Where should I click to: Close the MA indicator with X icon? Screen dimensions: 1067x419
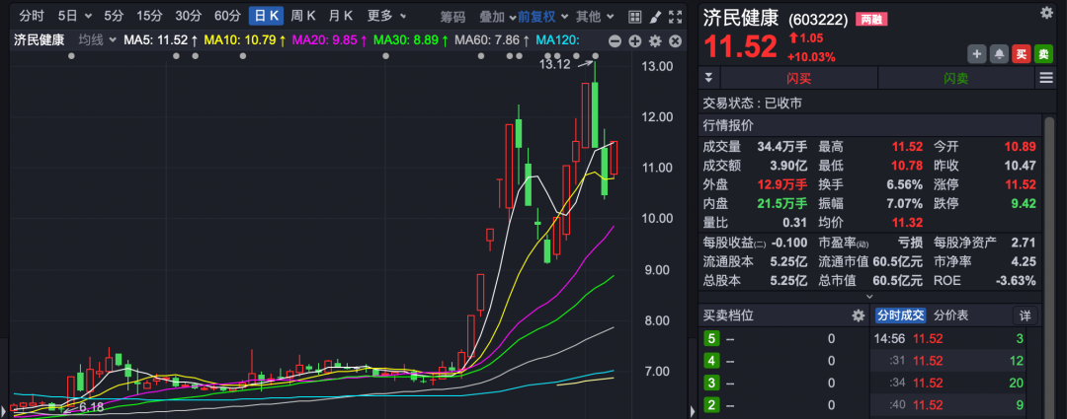(x=676, y=40)
